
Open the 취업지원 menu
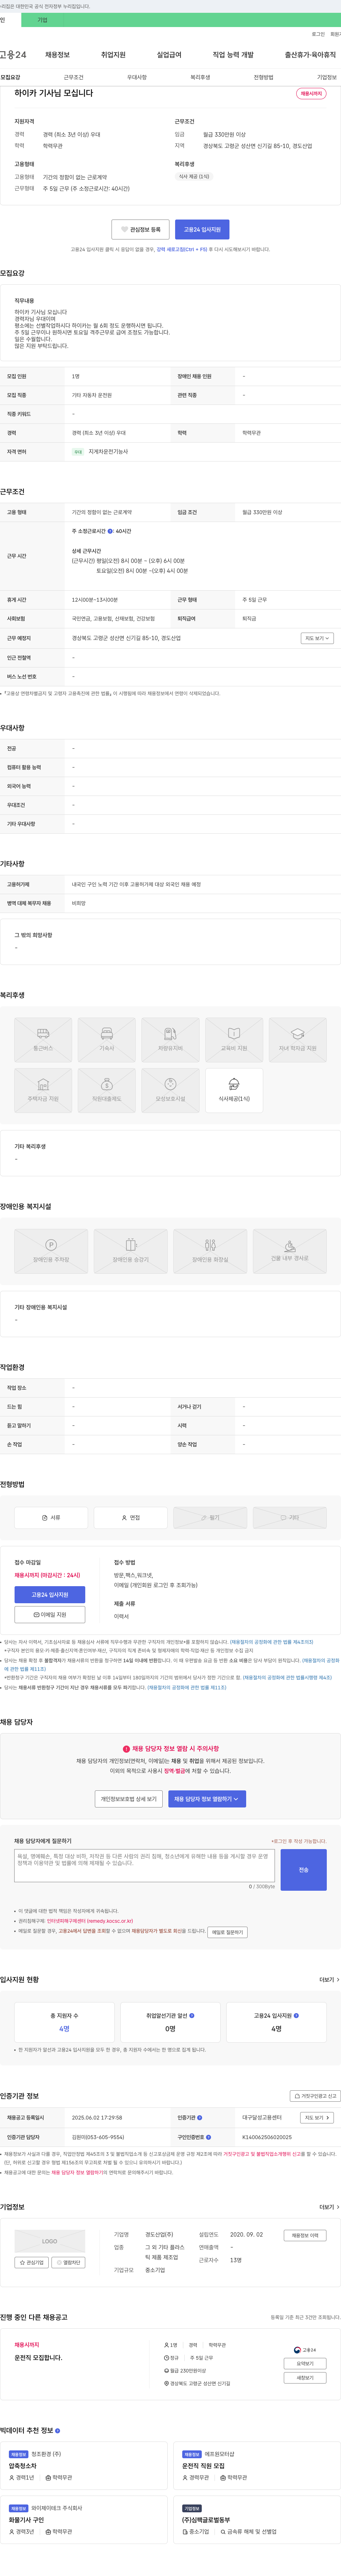[x=114, y=55]
